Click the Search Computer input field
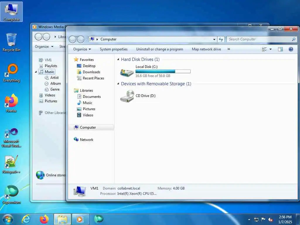 [x=260, y=39]
